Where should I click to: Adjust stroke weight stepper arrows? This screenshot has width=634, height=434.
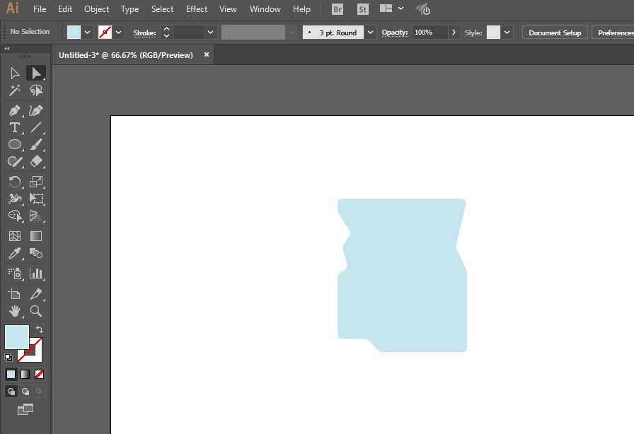[x=166, y=33]
